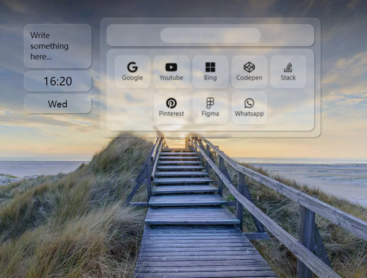
Task: Focus the Bing search input field
Action: 210,35
